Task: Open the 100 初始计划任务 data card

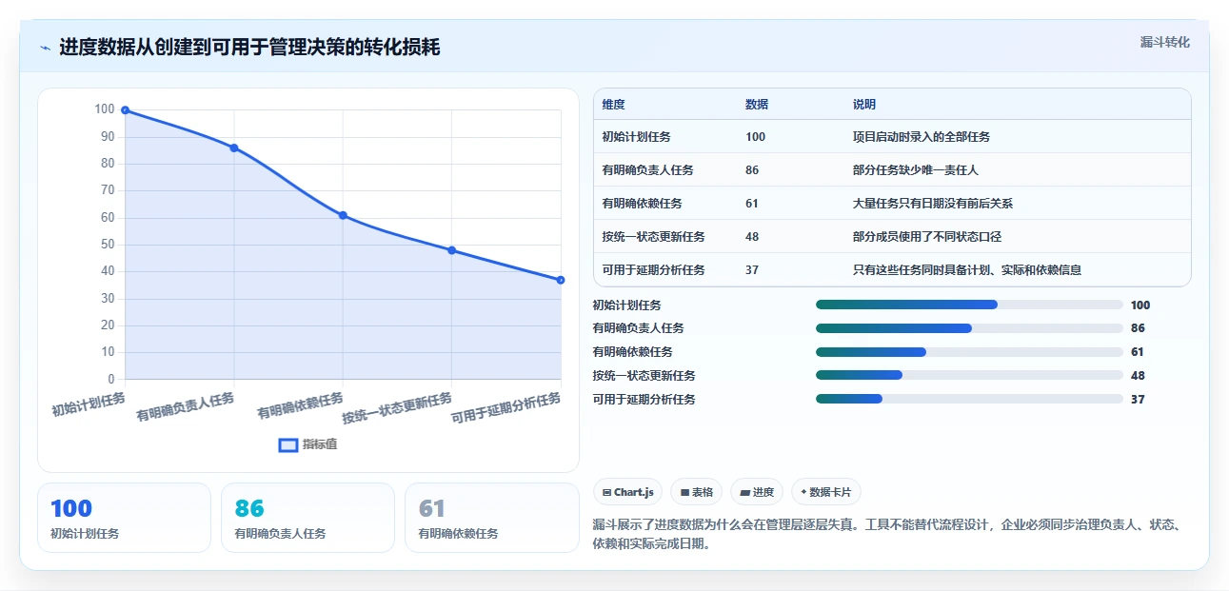Action: tap(124, 518)
